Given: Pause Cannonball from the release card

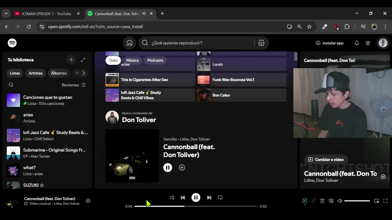Looking at the screenshot, I should [x=168, y=167].
